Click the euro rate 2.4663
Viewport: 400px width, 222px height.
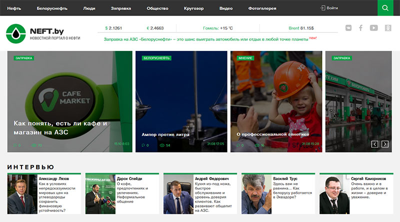[x=155, y=28]
